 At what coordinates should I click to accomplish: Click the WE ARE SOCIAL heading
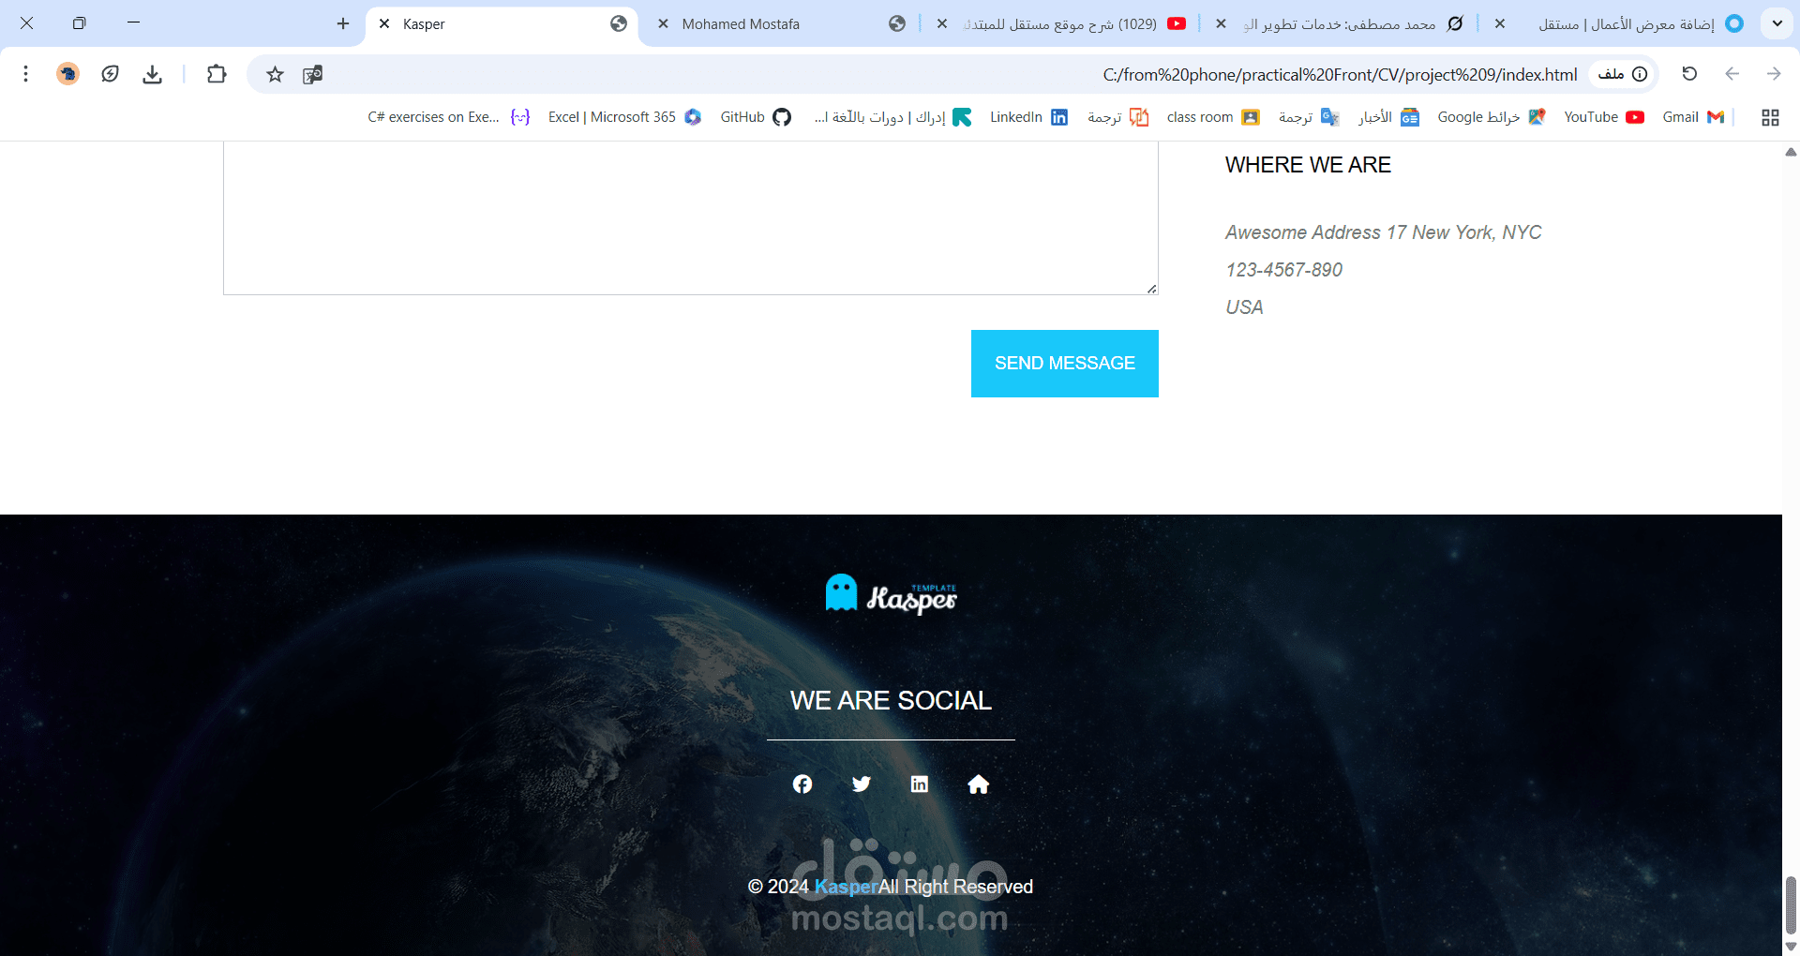(891, 700)
